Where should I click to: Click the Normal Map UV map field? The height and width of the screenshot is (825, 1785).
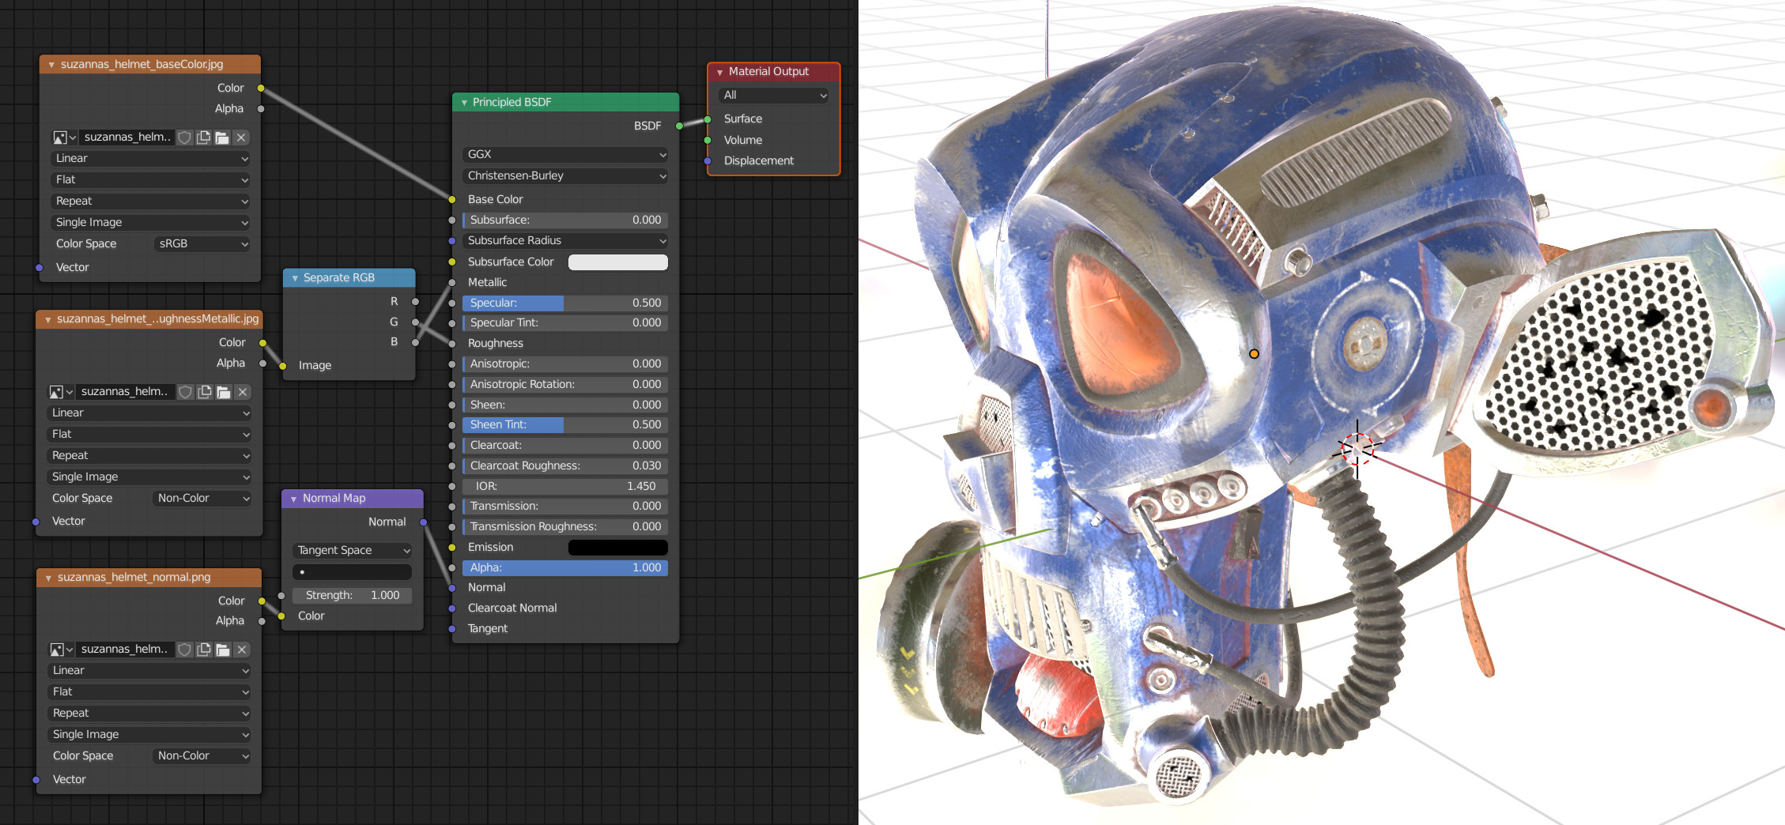coord(353,572)
